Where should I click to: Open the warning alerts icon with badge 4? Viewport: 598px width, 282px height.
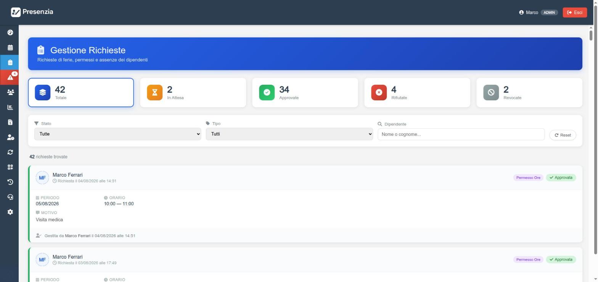10,77
